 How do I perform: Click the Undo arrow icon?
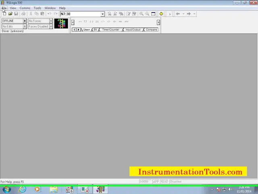coord(49,14)
